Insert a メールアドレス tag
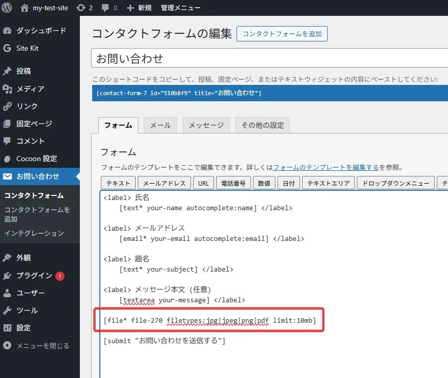448x378 pixels. pos(164,183)
